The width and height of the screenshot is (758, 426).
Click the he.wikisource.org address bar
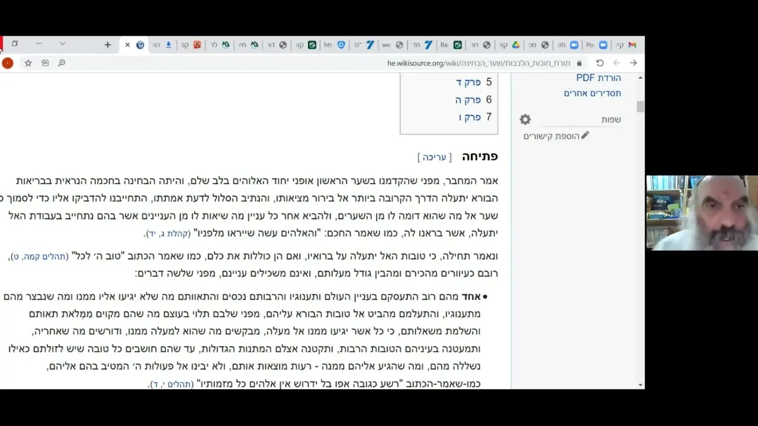point(478,63)
